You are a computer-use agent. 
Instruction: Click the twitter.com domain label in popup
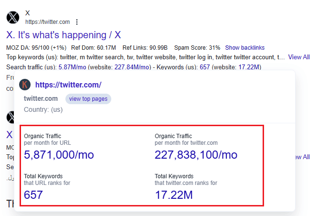coord(41,98)
